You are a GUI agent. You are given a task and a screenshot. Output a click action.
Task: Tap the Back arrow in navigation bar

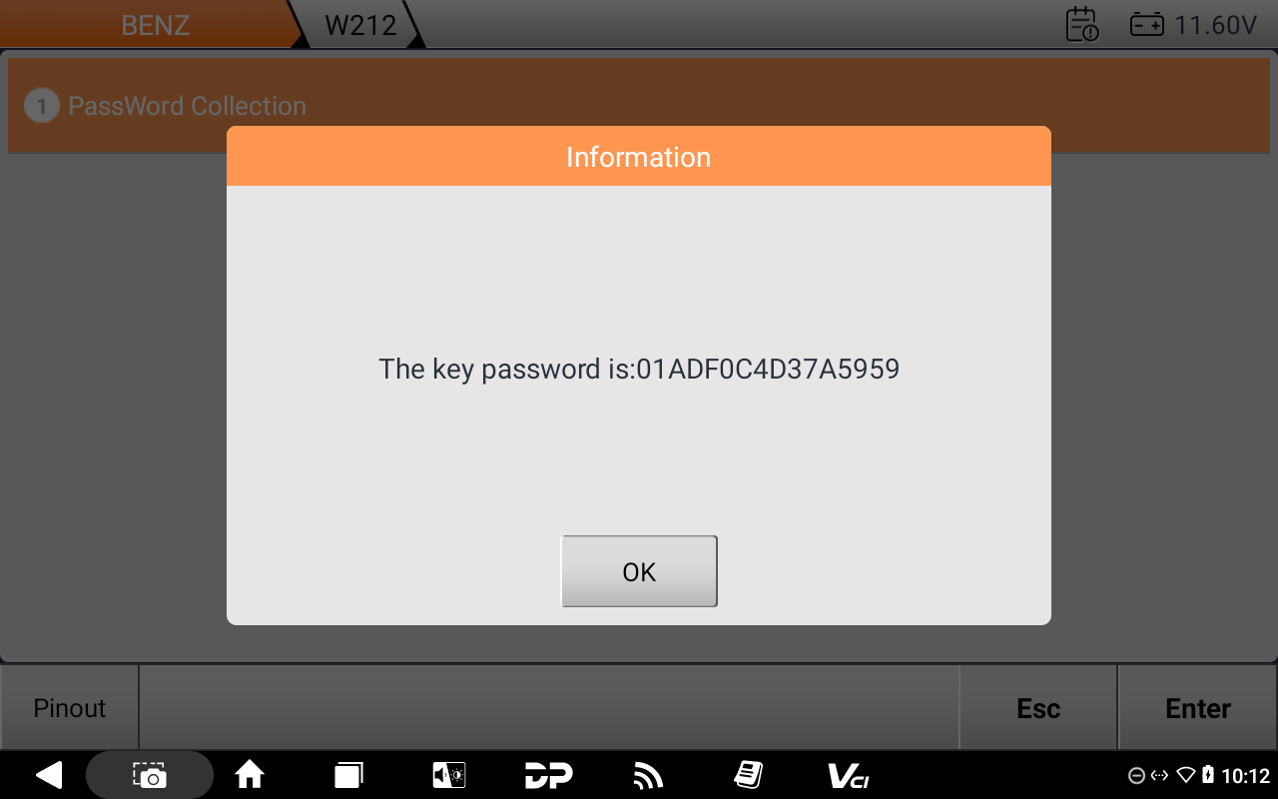pos(48,775)
